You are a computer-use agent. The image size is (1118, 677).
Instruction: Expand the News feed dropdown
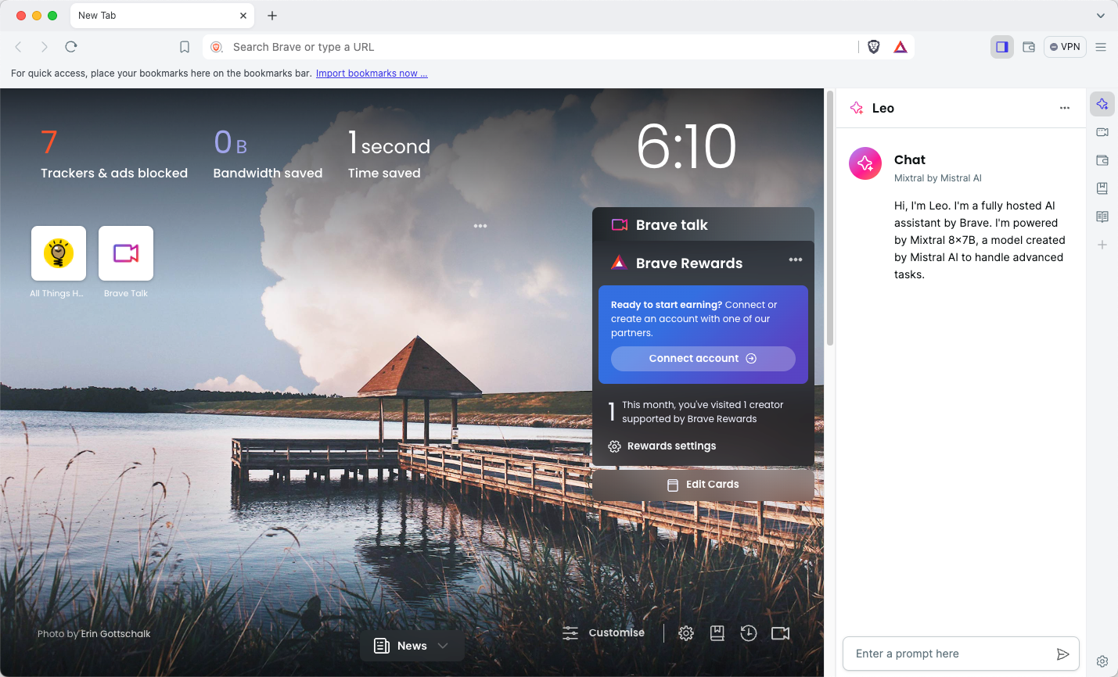pyautogui.click(x=412, y=646)
